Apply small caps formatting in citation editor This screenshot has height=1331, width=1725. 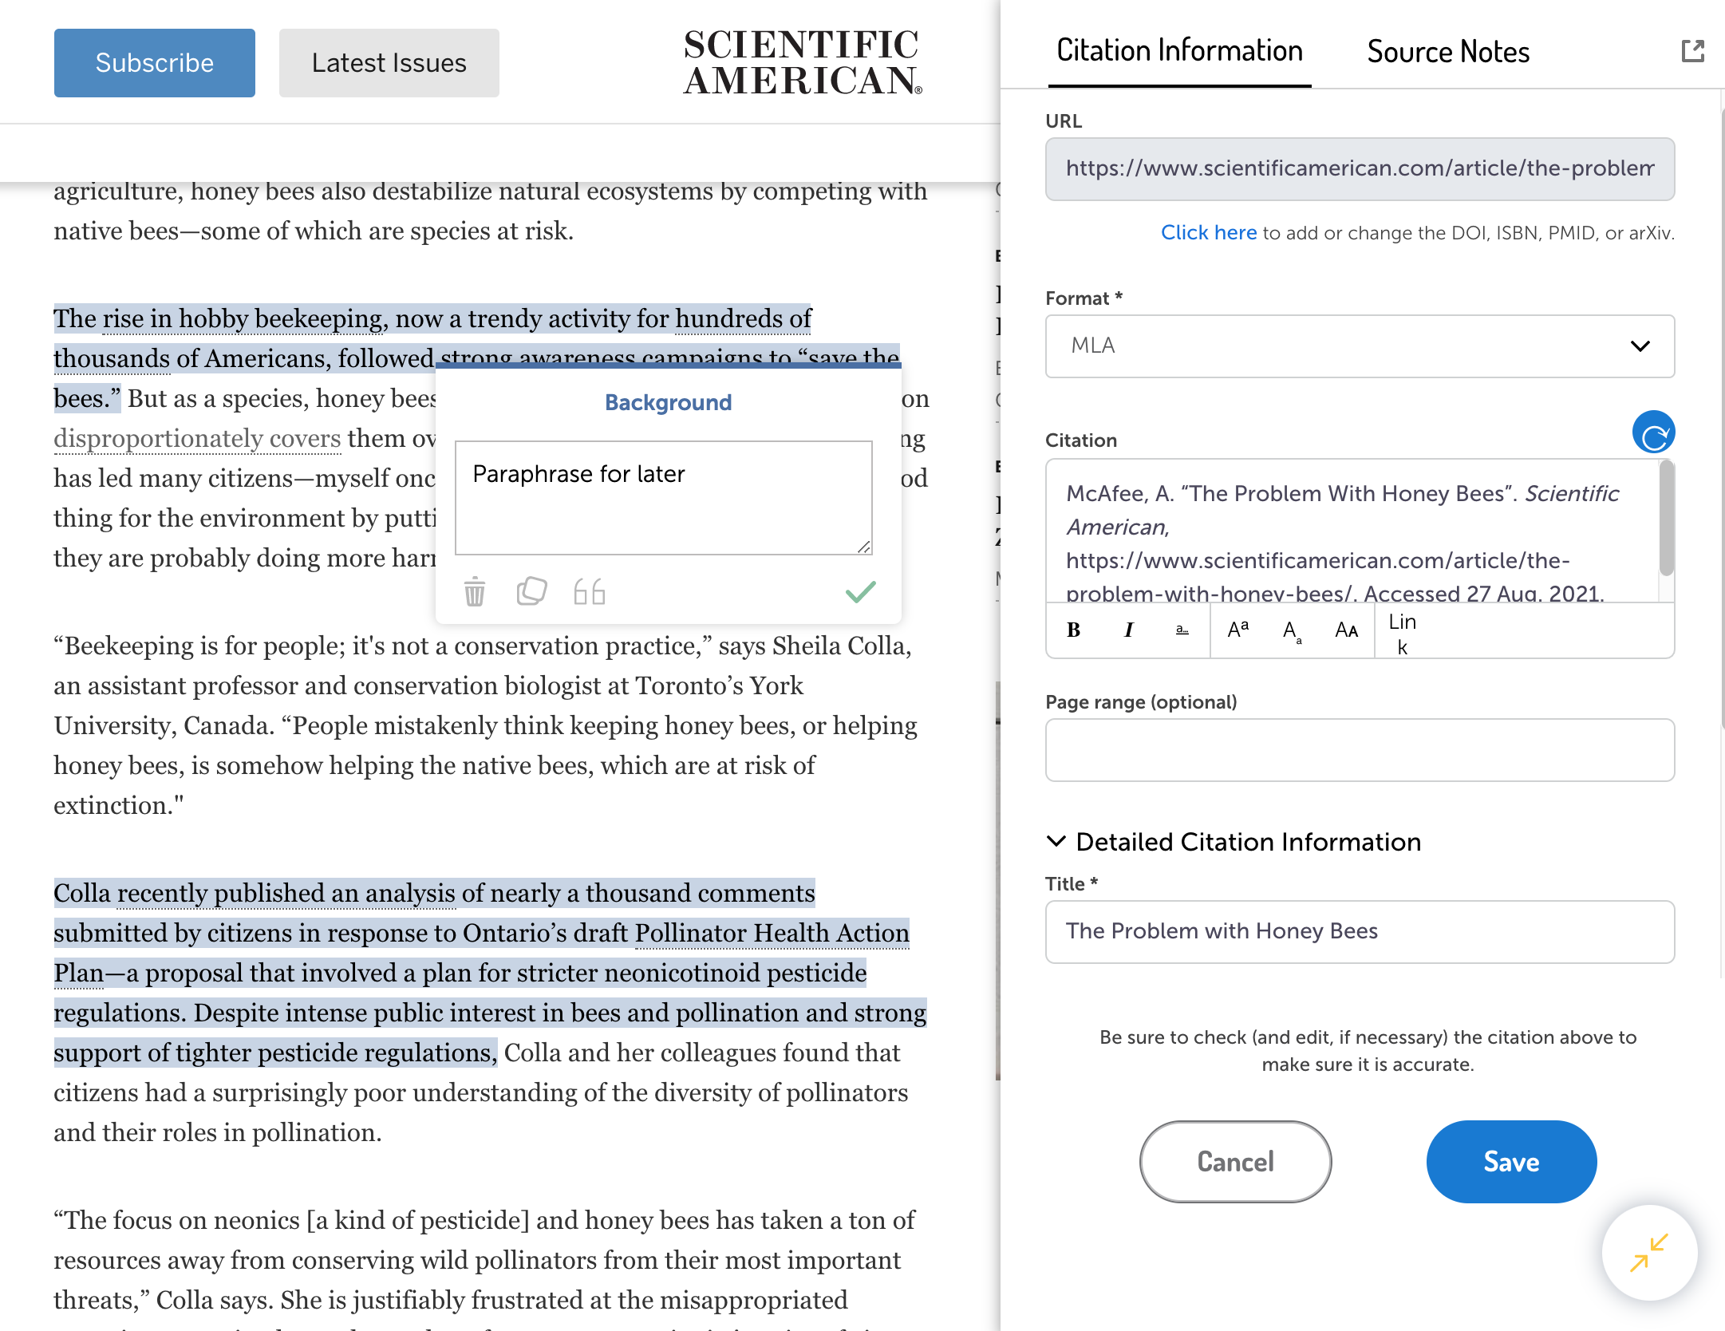point(1347,630)
